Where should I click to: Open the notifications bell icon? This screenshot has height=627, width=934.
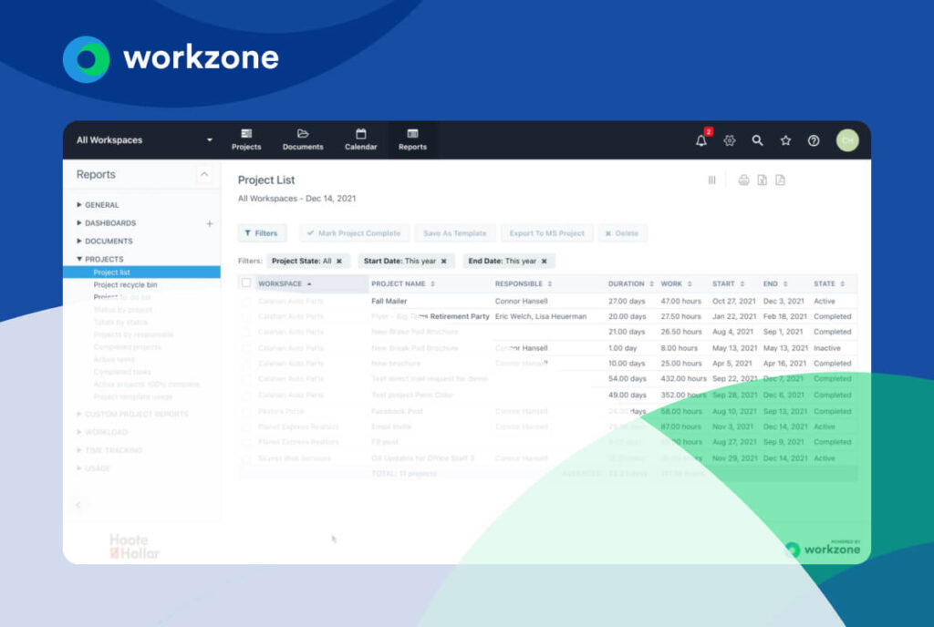click(x=701, y=140)
